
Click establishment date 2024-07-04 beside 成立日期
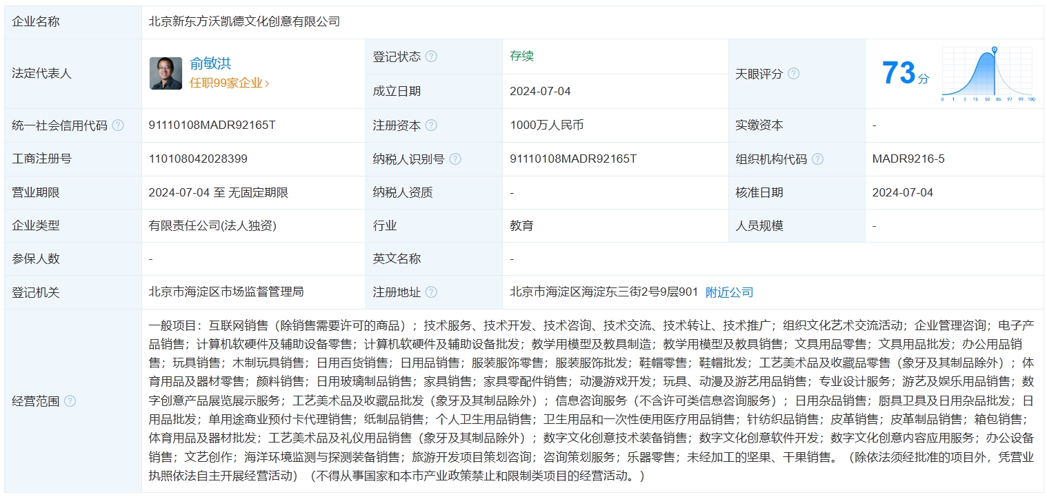pyautogui.click(x=540, y=91)
